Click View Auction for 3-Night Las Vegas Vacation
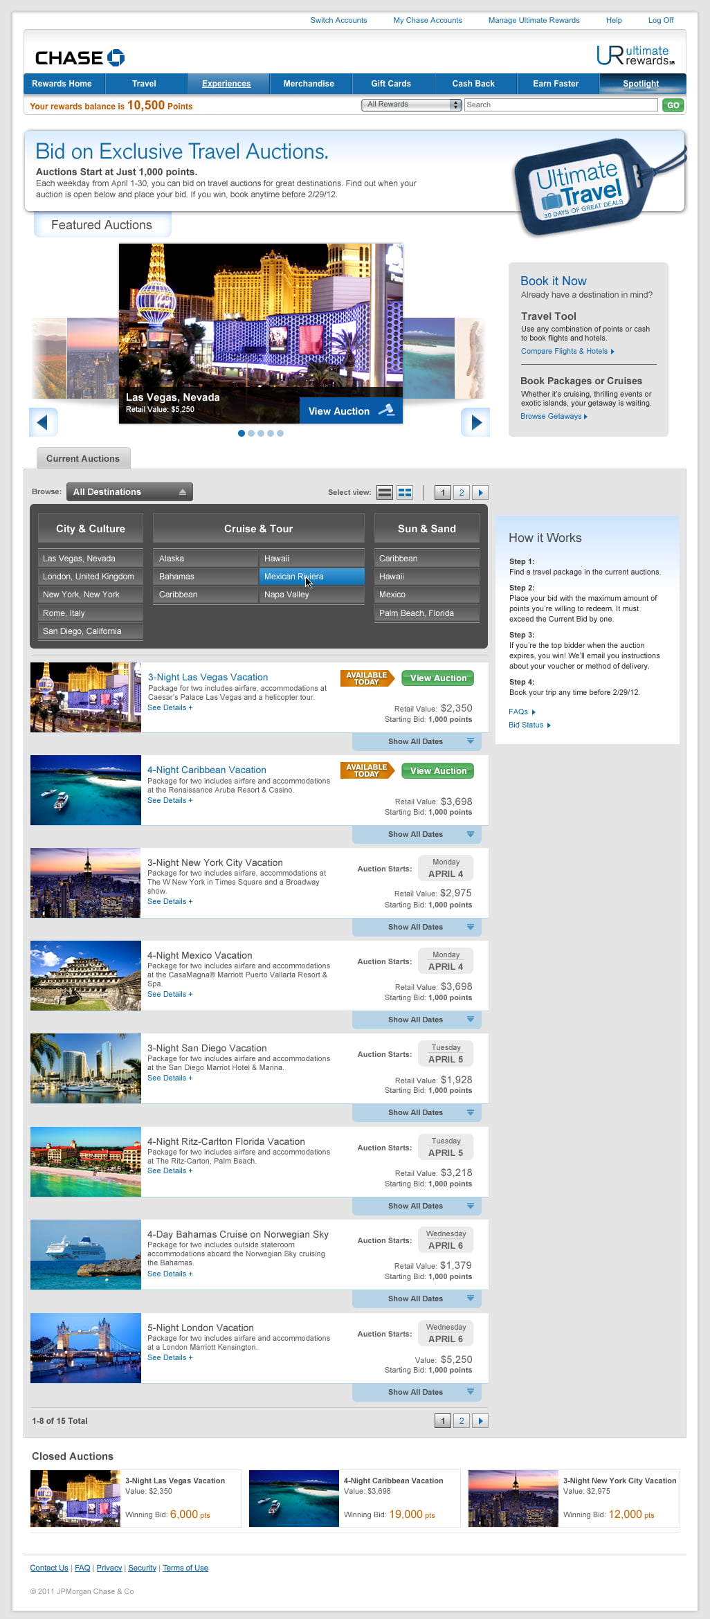This screenshot has width=710, height=1619. [438, 678]
